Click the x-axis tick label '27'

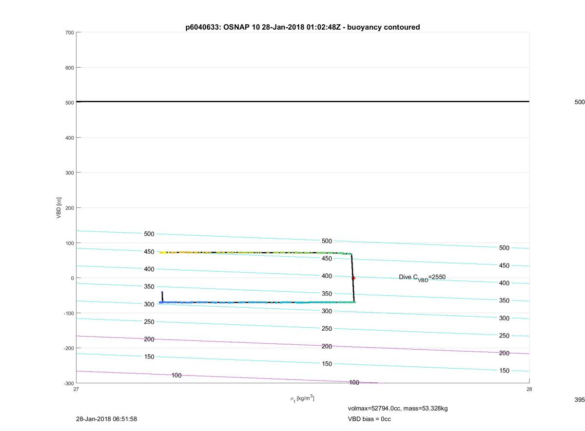point(76,389)
